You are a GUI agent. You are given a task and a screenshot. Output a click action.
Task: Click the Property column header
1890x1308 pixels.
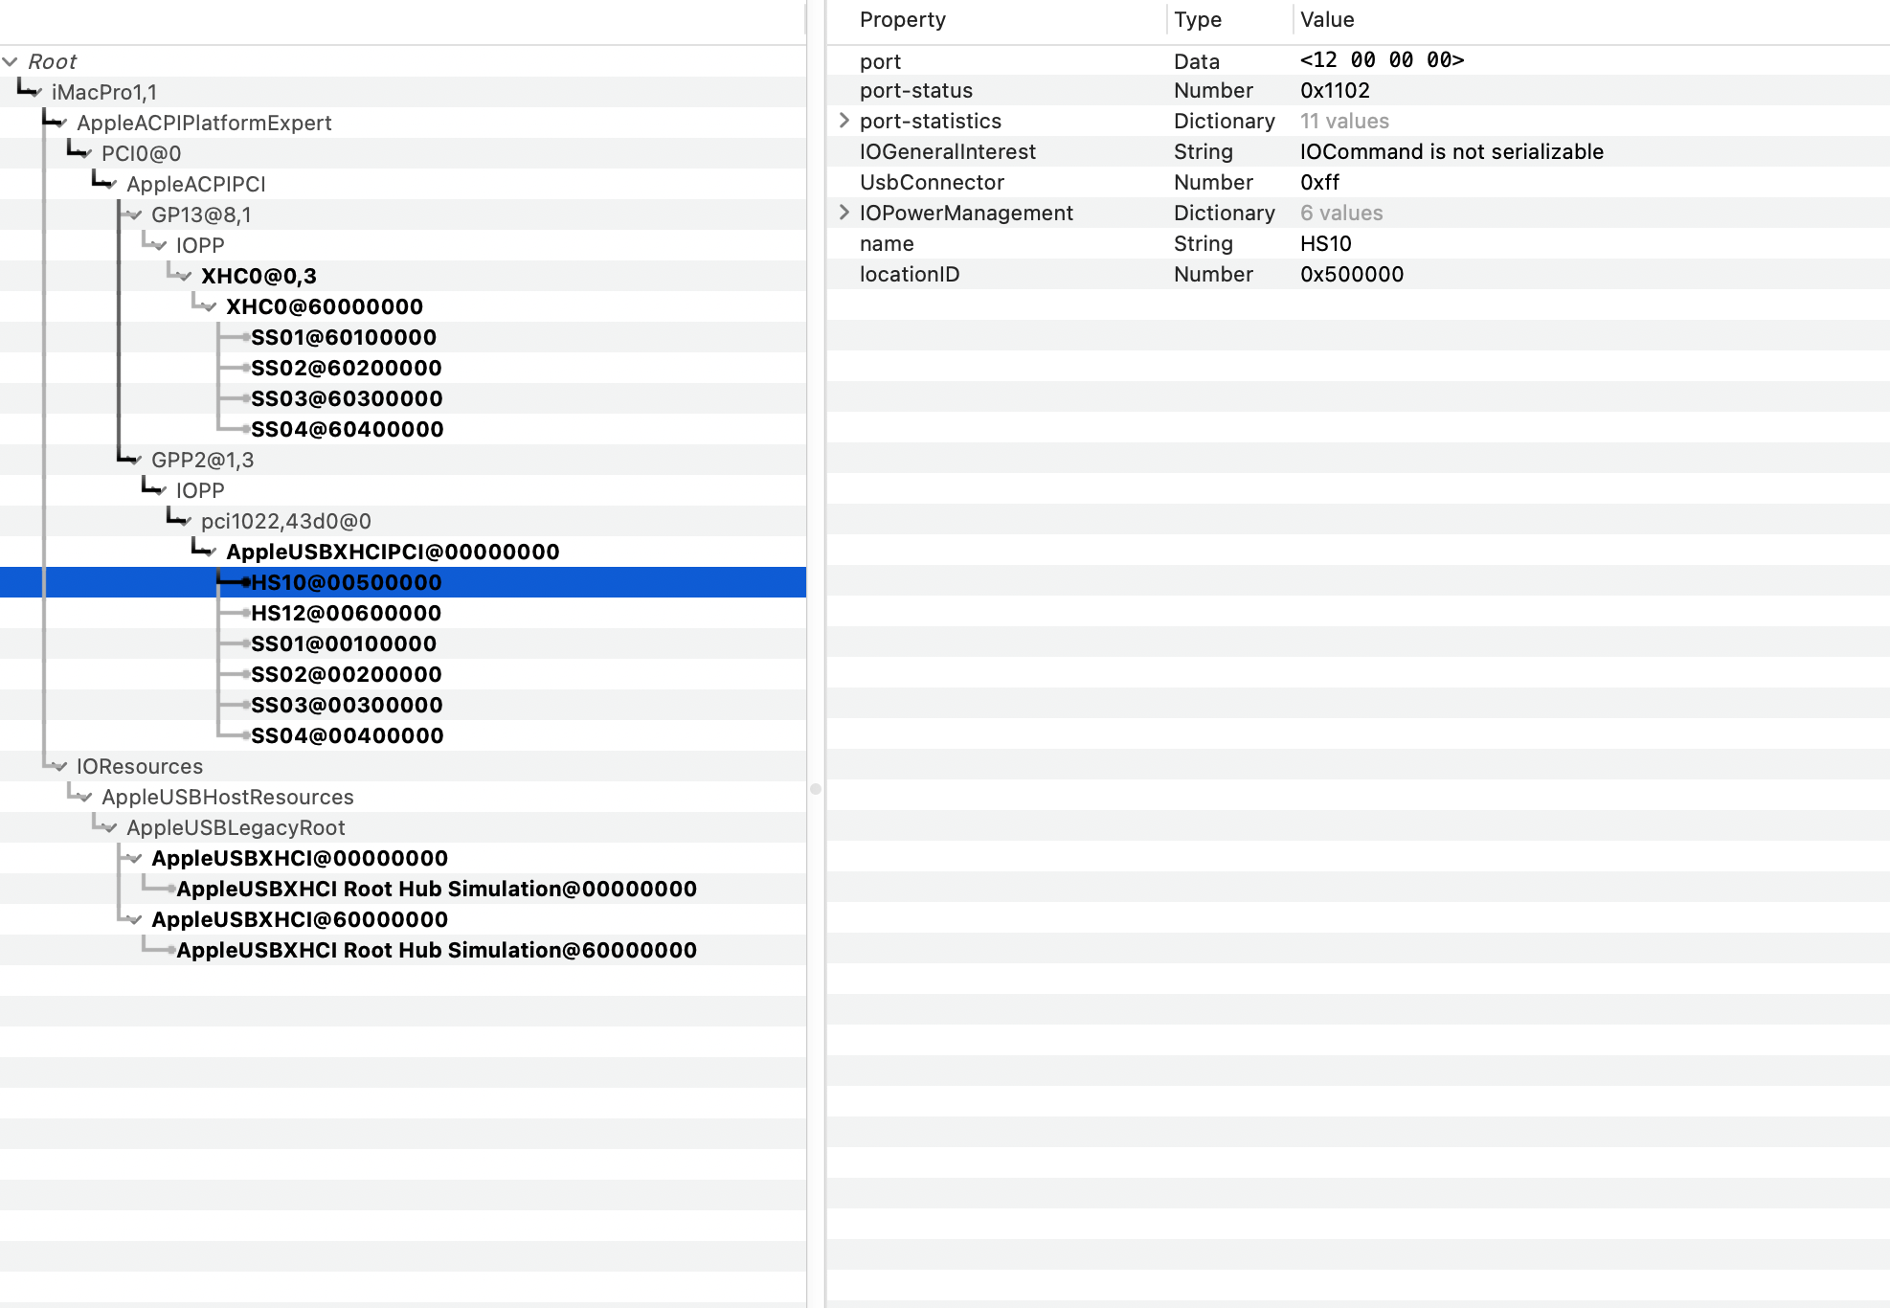[902, 19]
